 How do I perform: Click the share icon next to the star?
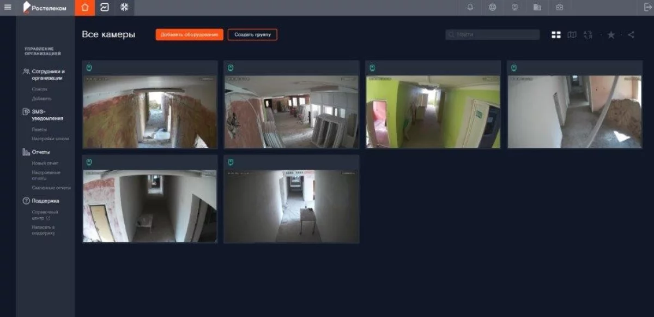pos(631,35)
